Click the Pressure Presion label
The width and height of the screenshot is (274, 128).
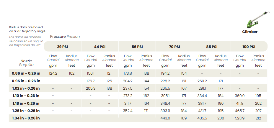[x=65, y=37]
